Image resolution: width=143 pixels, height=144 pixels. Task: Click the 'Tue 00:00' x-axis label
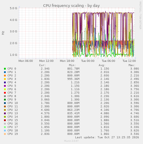88,61
